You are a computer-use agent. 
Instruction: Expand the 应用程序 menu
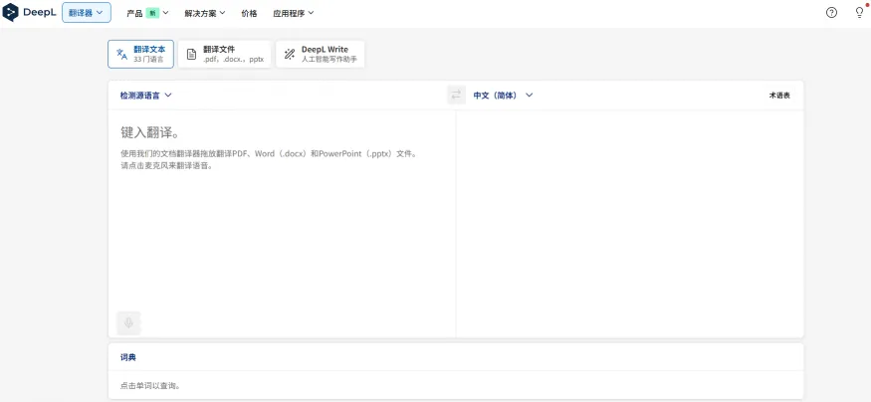click(x=294, y=13)
